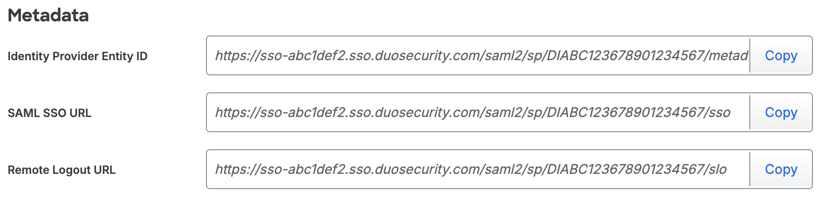Click the bottom Copy button
This screenshot has height=199, width=821.
pos(781,170)
